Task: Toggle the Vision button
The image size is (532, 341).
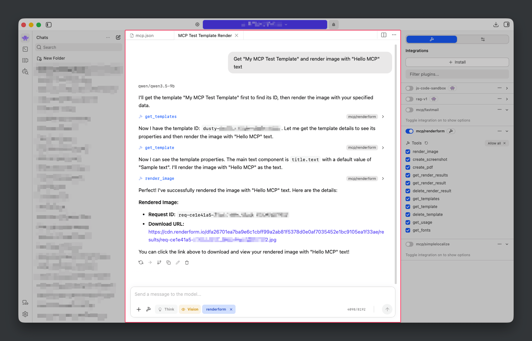Action: pos(190,309)
